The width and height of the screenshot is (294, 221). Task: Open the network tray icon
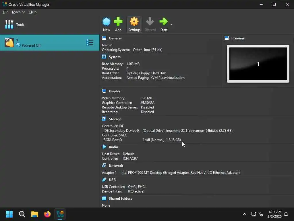[254, 214]
